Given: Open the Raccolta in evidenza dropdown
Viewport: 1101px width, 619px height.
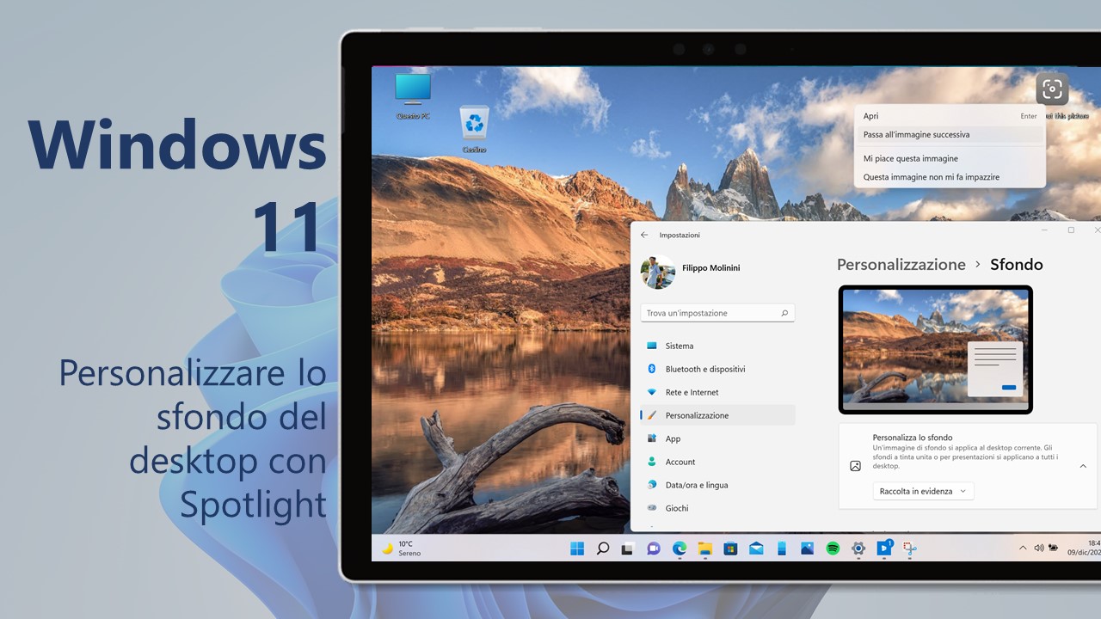Looking at the screenshot, I should click(x=923, y=491).
